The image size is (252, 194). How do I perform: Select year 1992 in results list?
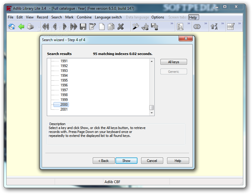click(64, 66)
